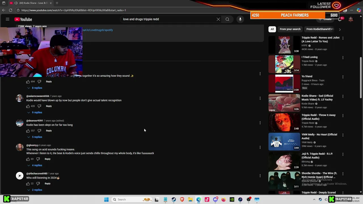
Task: Open YNW Melly No Heart thumbnail
Action: click(284, 142)
